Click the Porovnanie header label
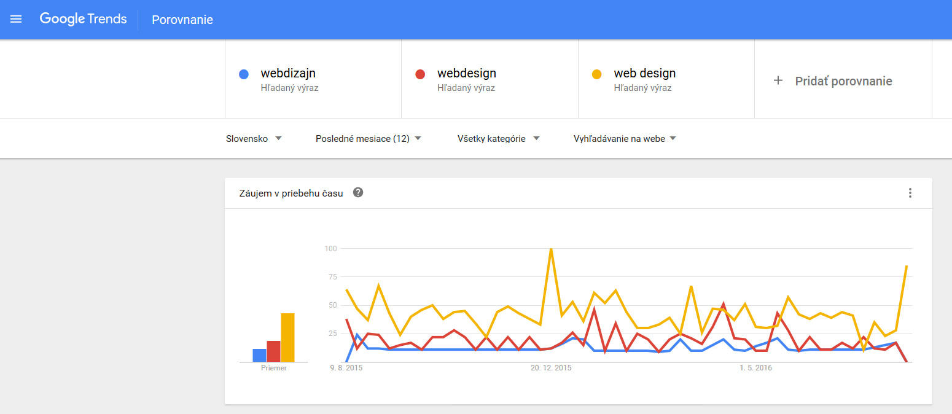952x414 pixels. (182, 20)
